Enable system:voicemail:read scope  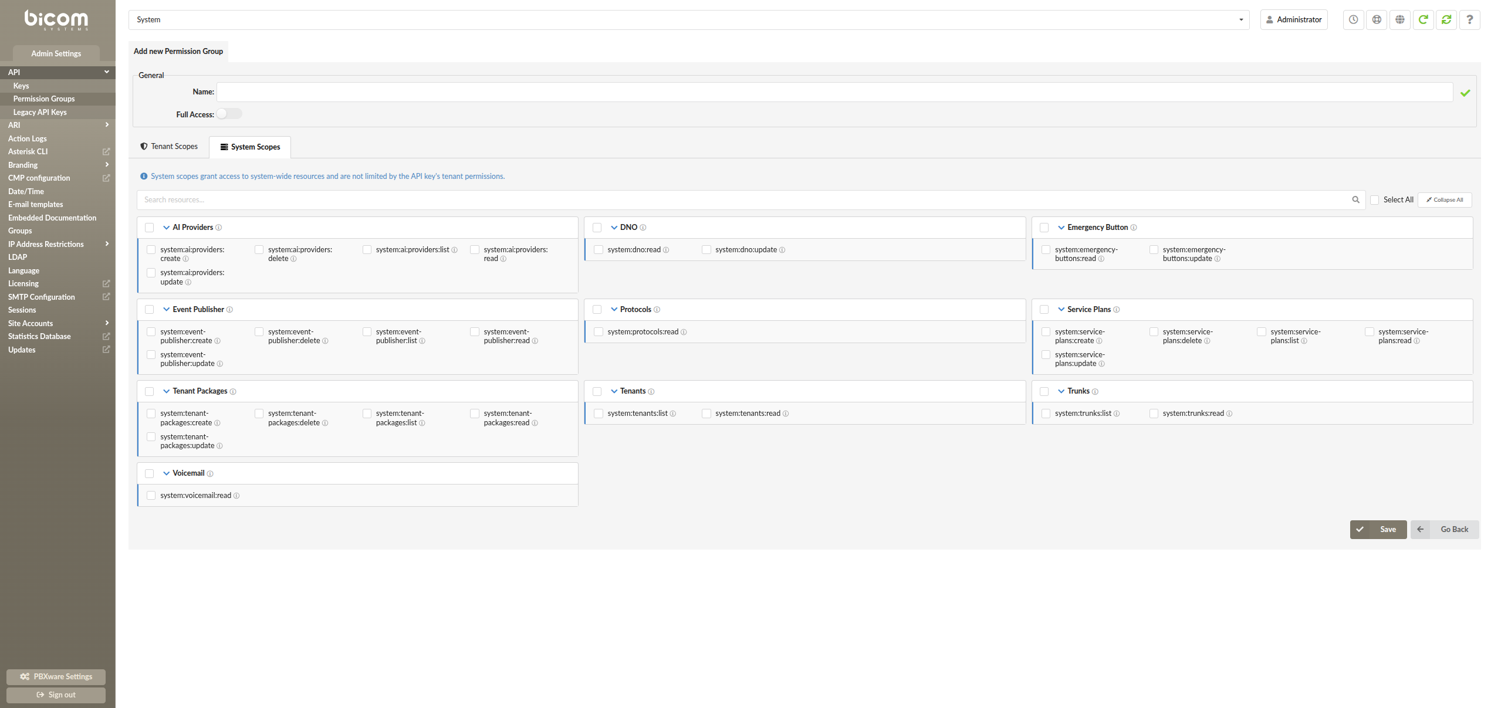(x=151, y=496)
